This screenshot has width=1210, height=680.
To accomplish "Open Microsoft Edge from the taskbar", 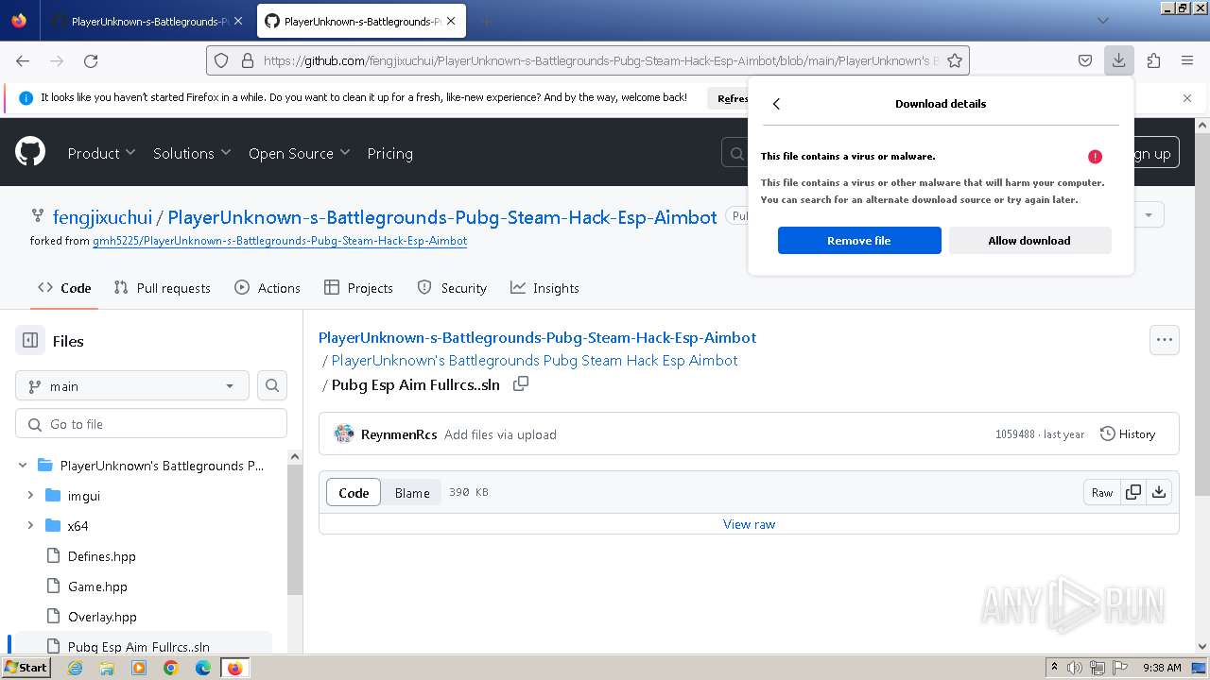I will point(202,668).
